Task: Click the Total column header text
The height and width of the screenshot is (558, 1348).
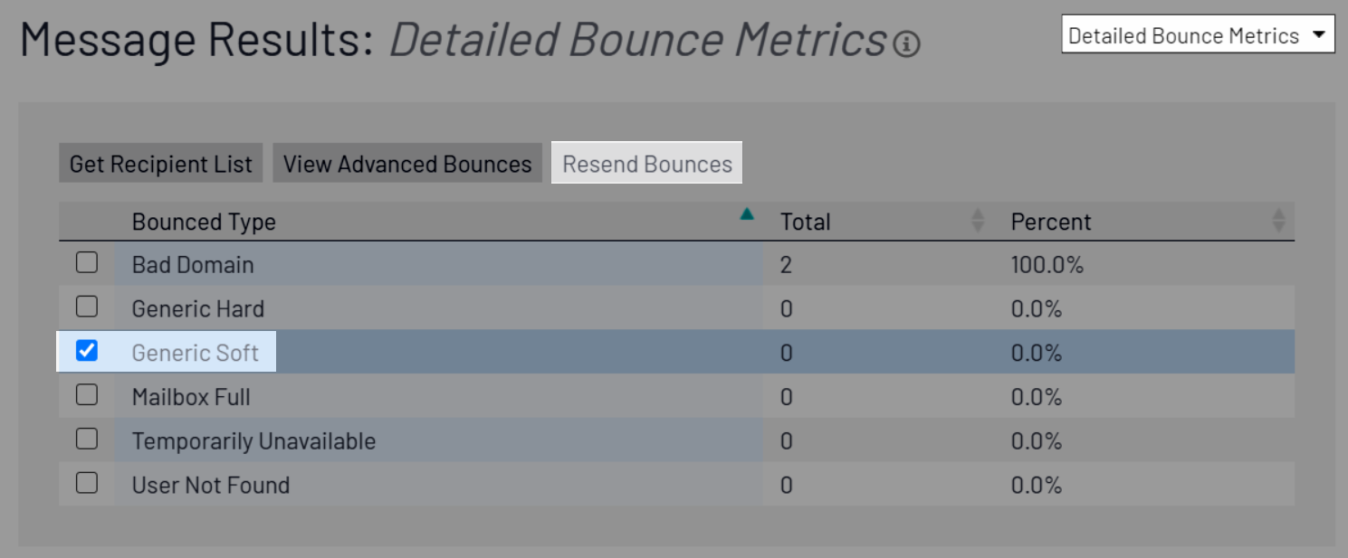Action: click(x=805, y=222)
